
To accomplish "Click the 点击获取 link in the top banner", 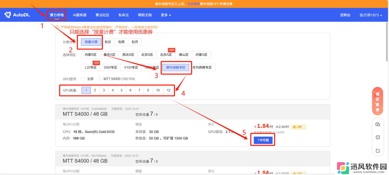I will [194, 4].
